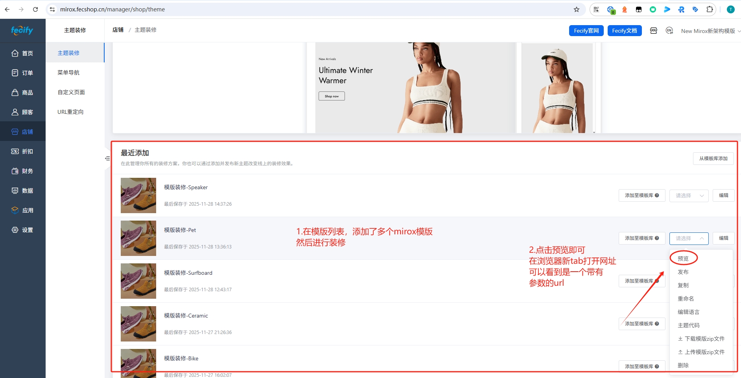
Task: Select 菜单导航 in the submenu
Action: (x=68, y=73)
